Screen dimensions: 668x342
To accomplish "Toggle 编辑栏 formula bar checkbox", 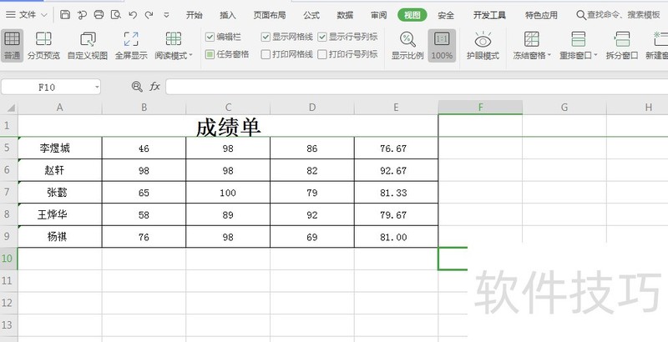I will [x=210, y=37].
